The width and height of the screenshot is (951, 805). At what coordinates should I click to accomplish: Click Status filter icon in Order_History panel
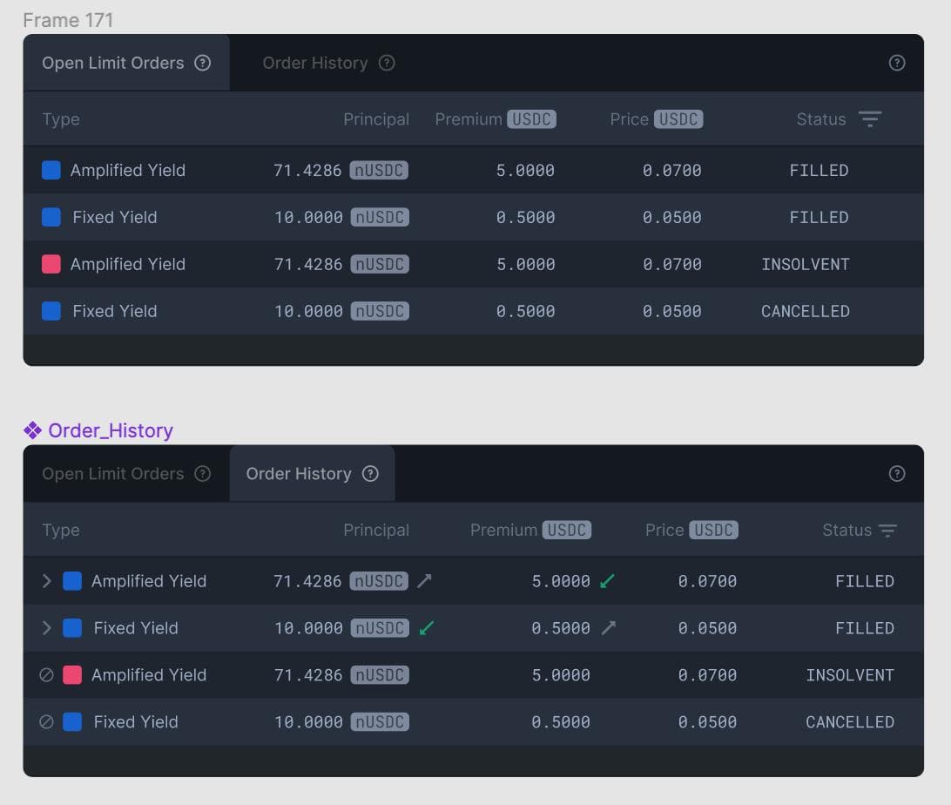tap(887, 531)
